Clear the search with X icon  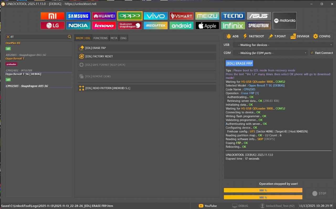point(8,37)
